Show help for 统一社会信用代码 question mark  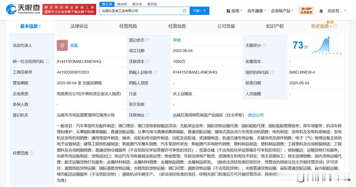47,61
